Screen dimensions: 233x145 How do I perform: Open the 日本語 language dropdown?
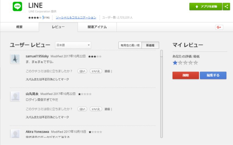[73, 45]
